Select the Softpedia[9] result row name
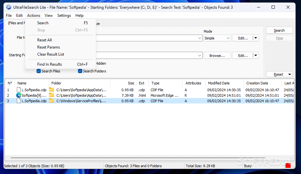This screenshot has width=301, height=174. pos(34,95)
